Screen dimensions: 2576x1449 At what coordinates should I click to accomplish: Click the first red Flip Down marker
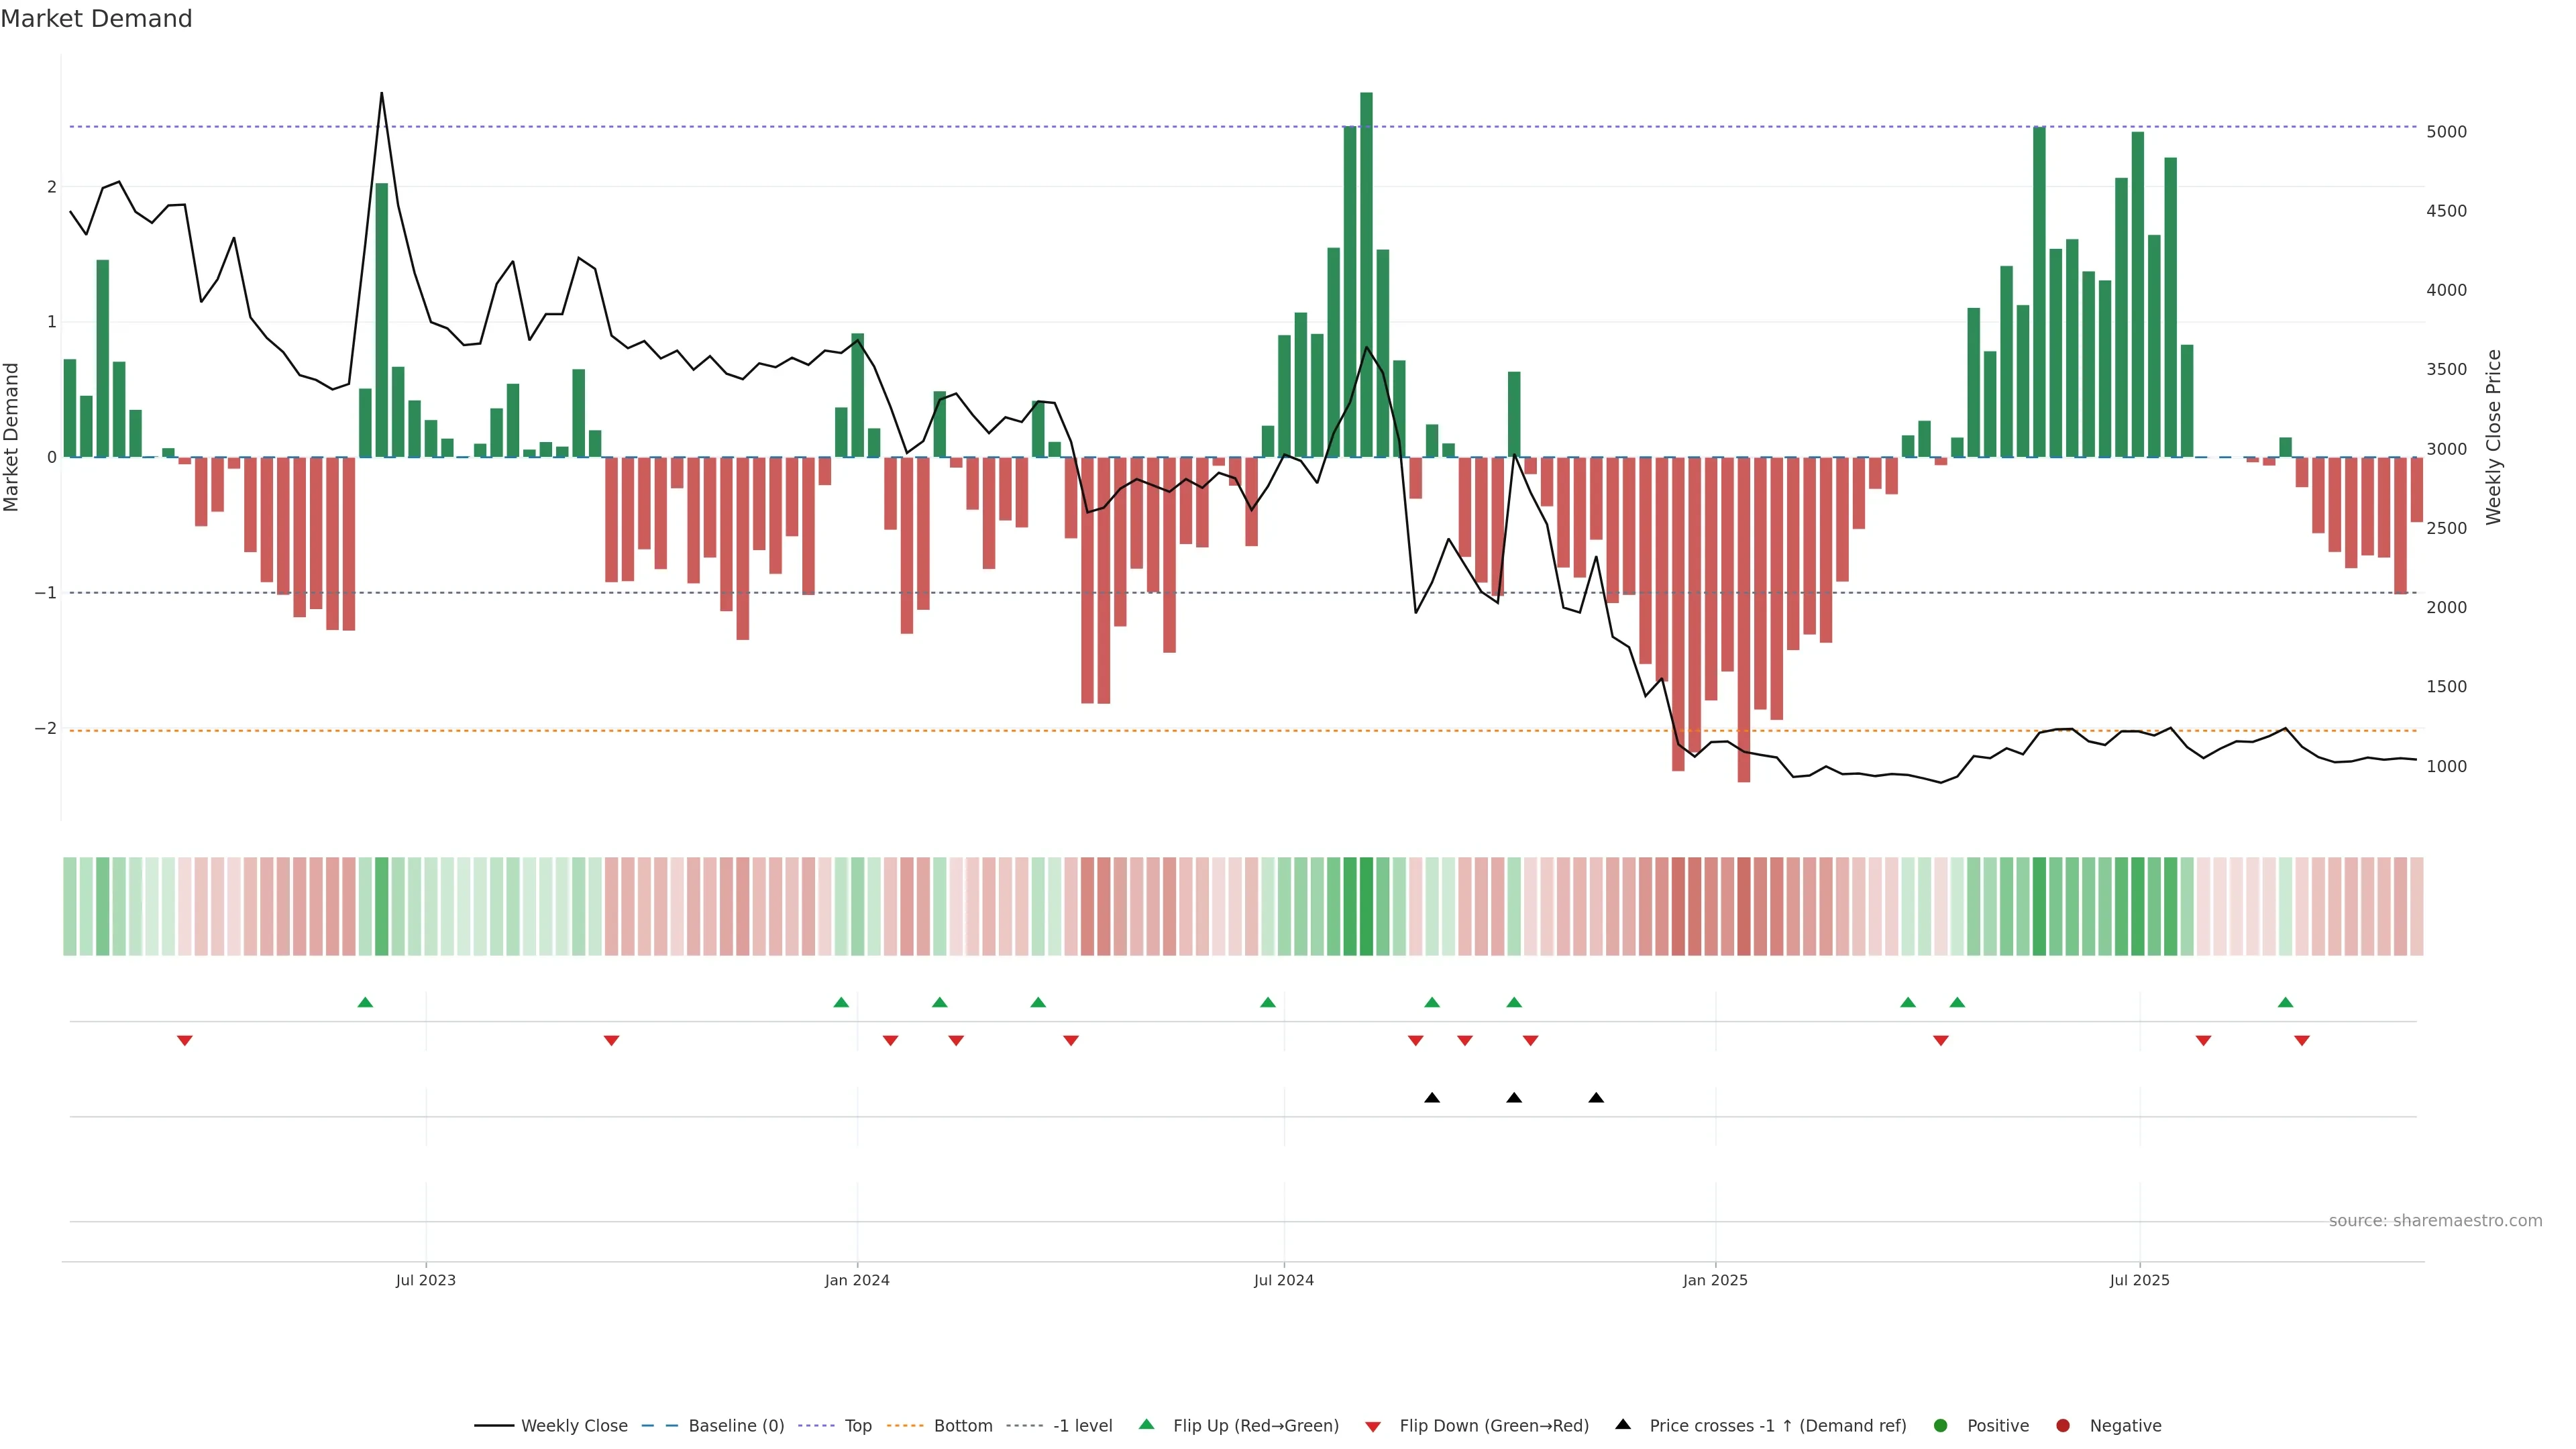pyautogui.click(x=184, y=1041)
